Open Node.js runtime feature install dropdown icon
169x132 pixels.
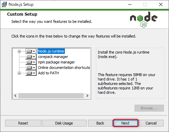click(x=31, y=51)
